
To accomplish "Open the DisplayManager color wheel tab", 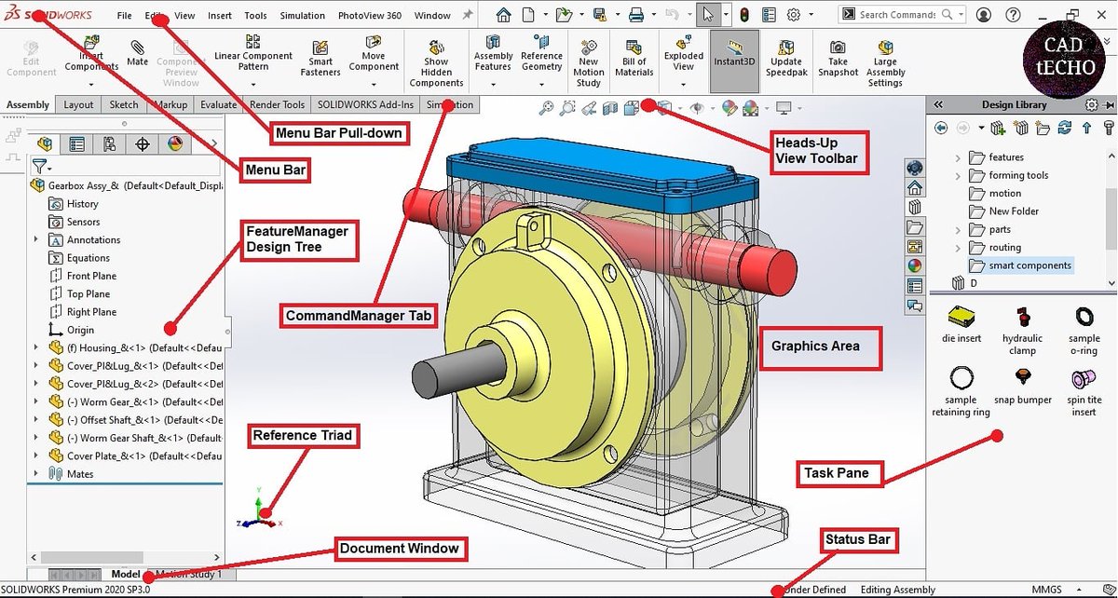I will coord(174,143).
